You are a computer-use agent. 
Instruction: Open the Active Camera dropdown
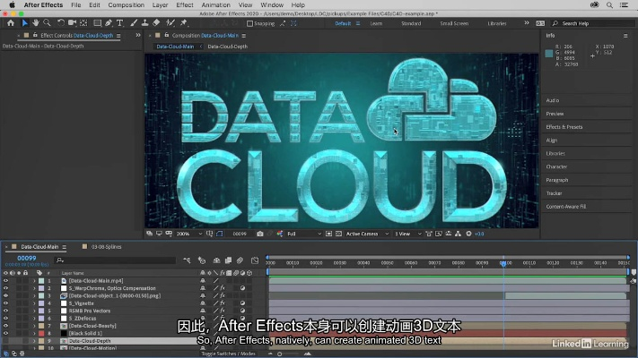(365, 234)
